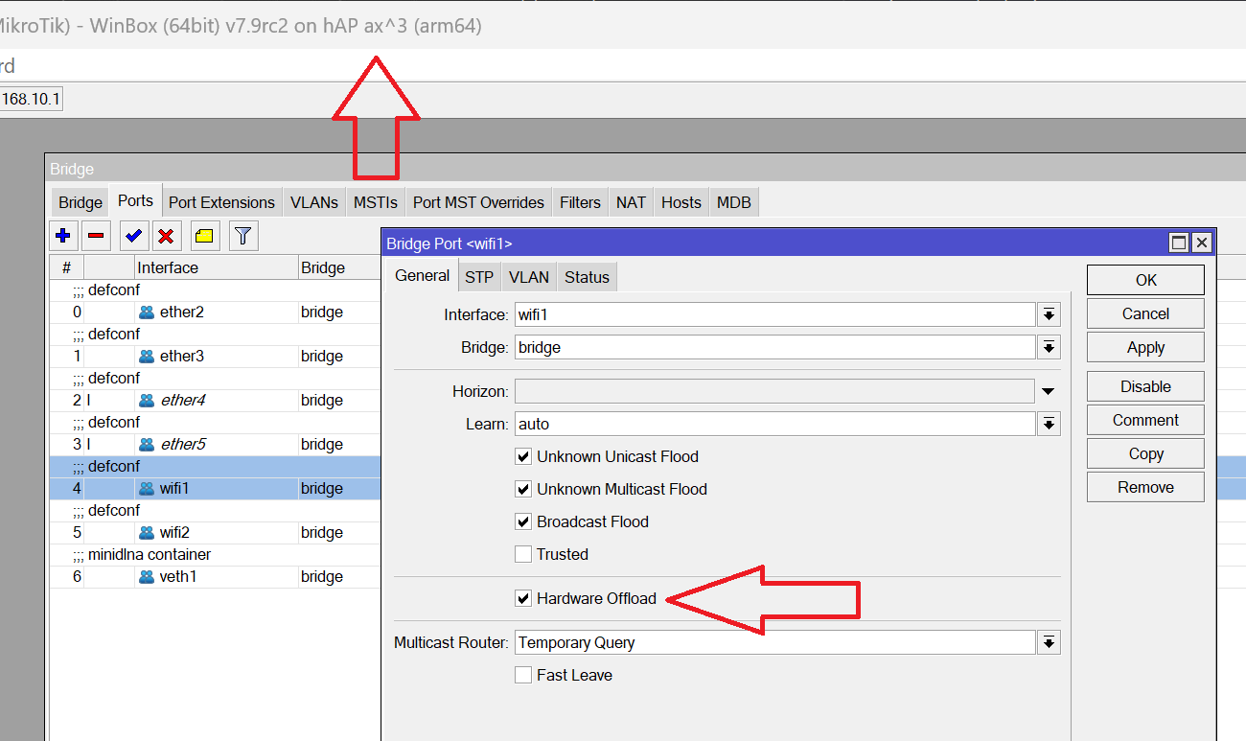
Task: Disable selected port with red X icon
Action: (x=166, y=235)
